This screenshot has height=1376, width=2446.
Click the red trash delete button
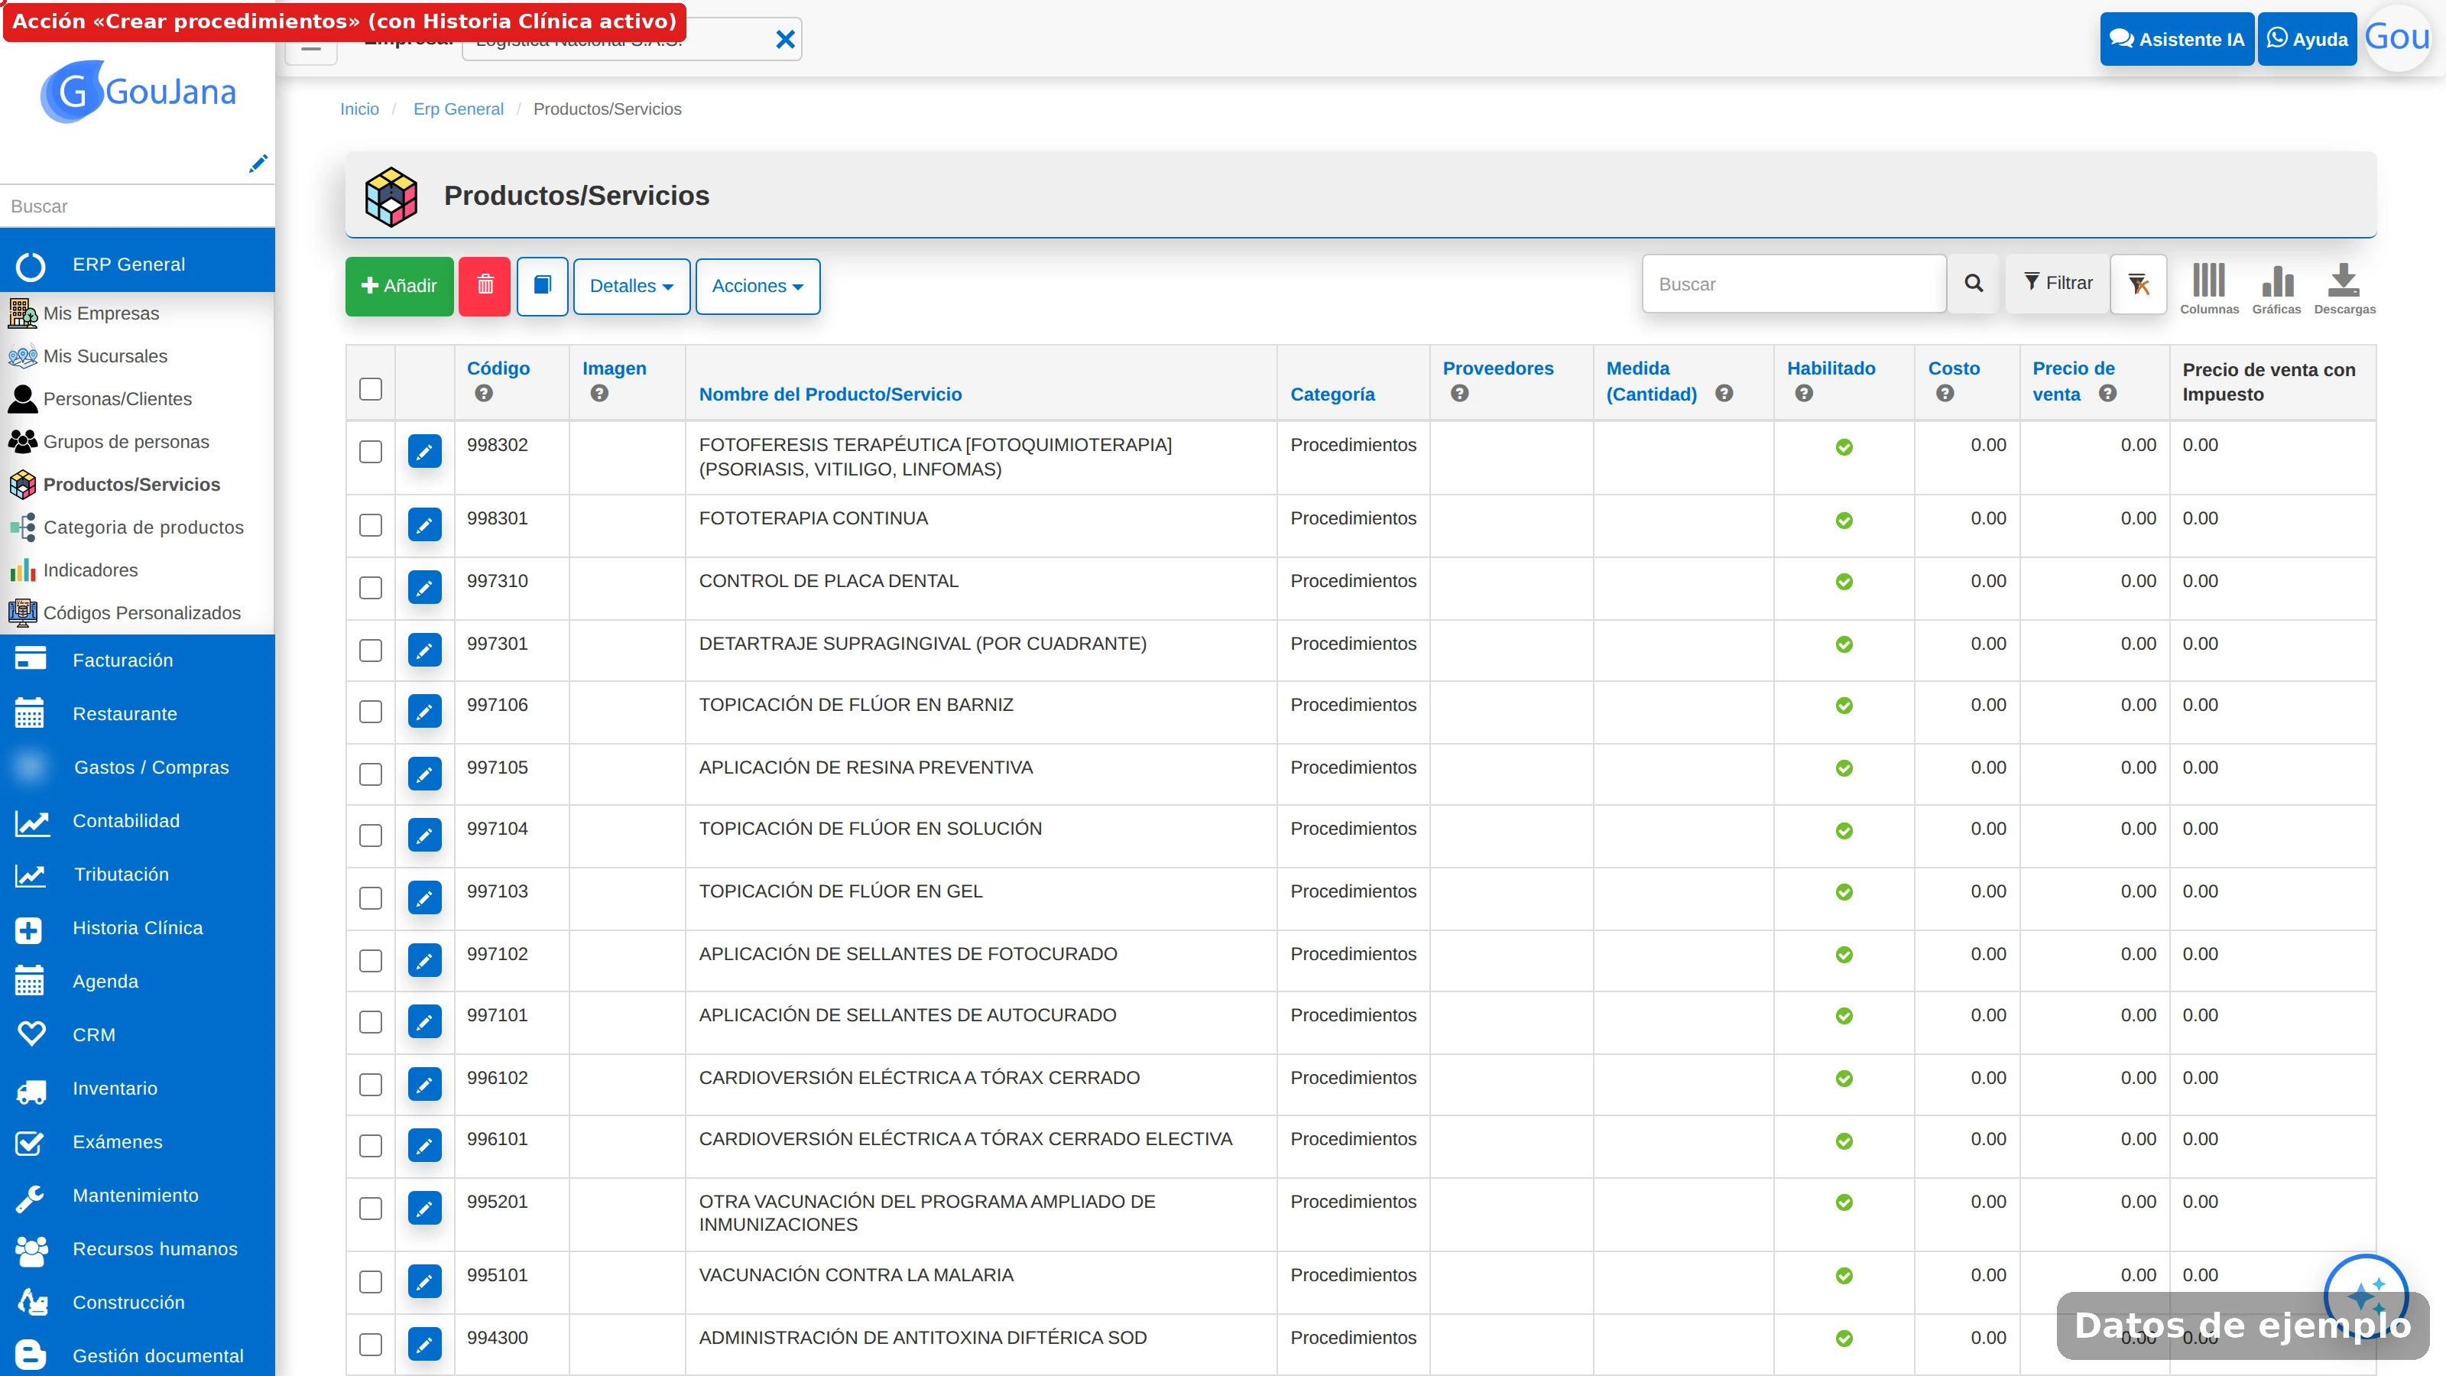[485, 286]
